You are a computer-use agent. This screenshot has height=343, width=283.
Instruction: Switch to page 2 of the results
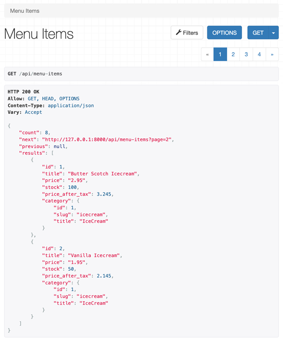click(x=233, y=54)
